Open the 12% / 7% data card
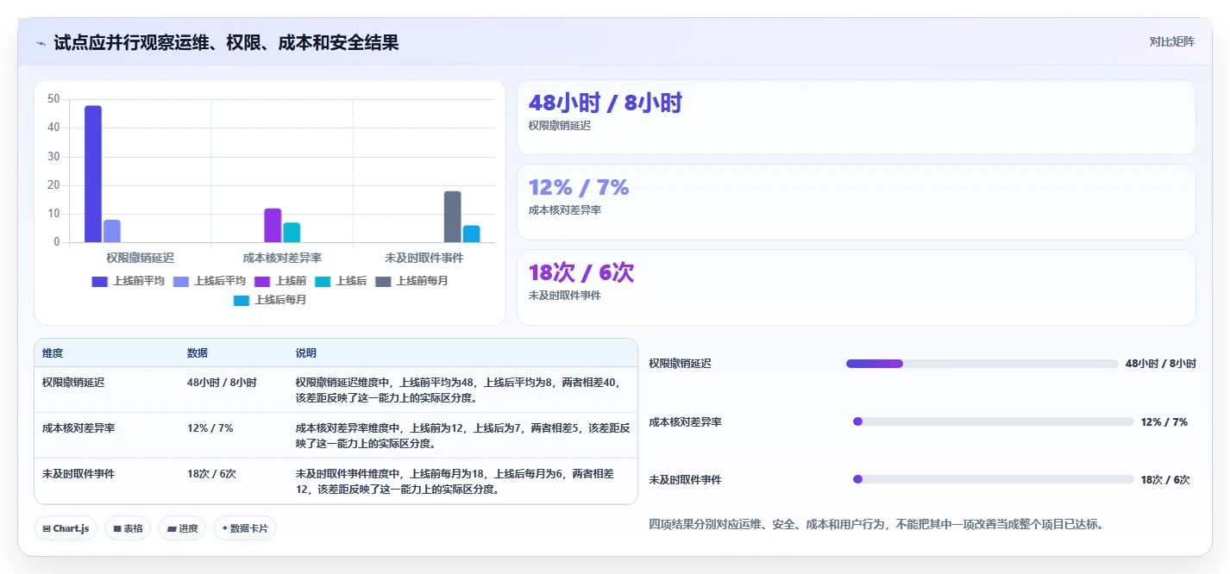This screenshot has width=1230, height=574. click(856, 202)
